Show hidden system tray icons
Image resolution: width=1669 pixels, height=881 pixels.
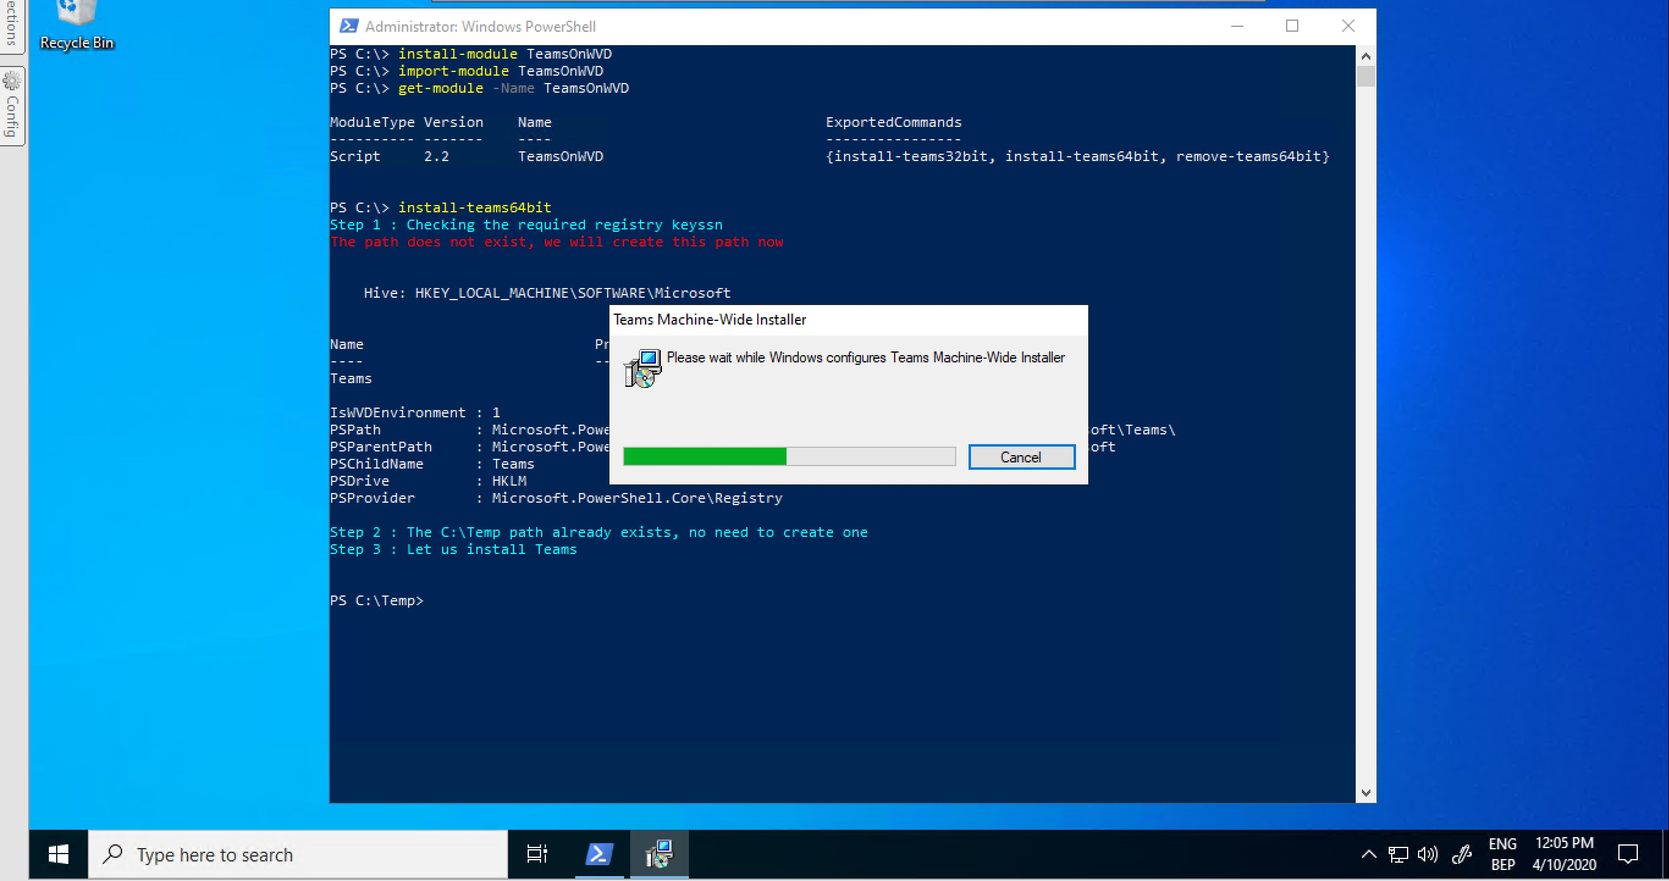pyautogui.click(x=1369, y=854)
